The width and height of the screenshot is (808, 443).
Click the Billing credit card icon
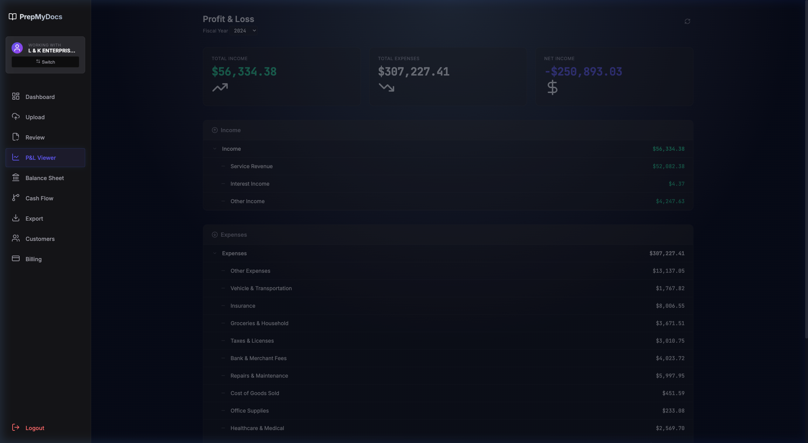click(16, 259)
